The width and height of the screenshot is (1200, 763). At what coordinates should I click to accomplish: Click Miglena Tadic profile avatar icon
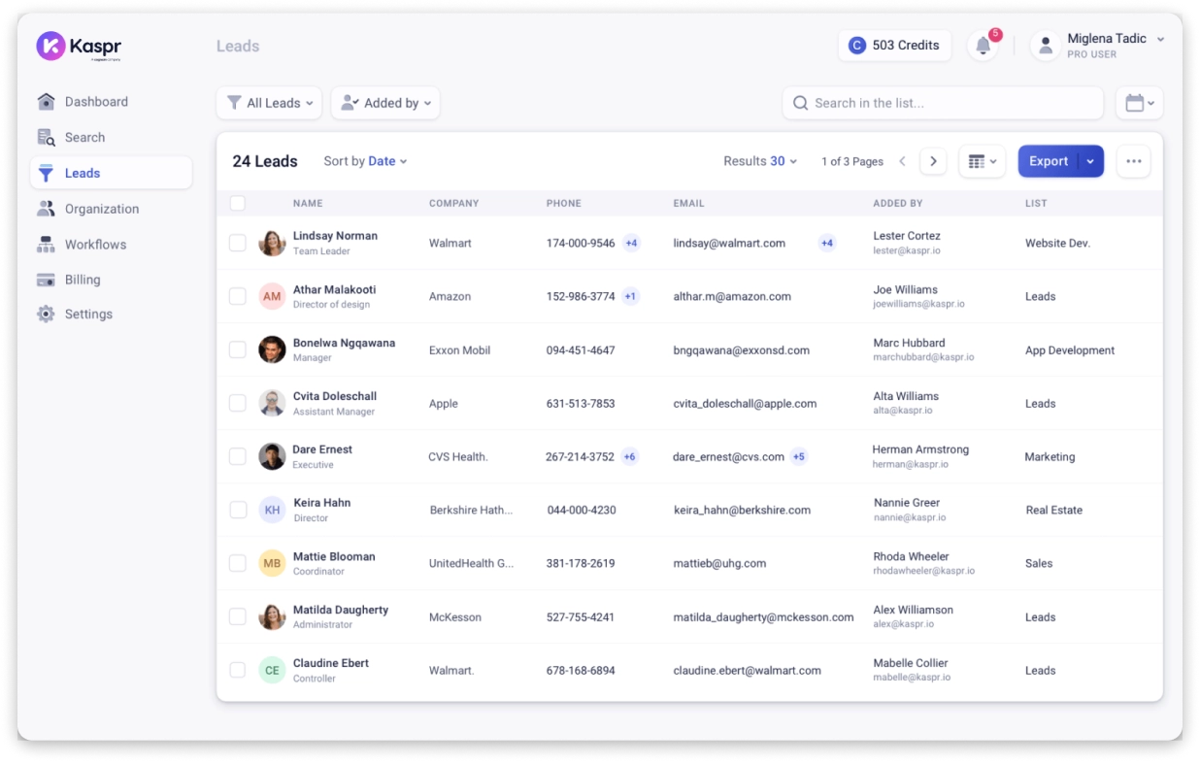[1046, 46]
